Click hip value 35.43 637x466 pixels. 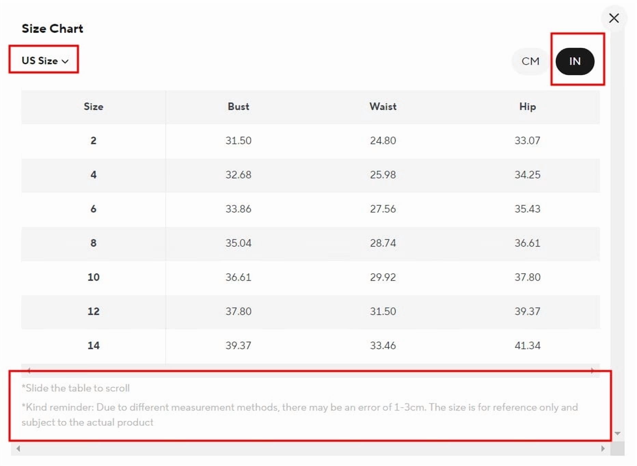(x=527, y=209)
